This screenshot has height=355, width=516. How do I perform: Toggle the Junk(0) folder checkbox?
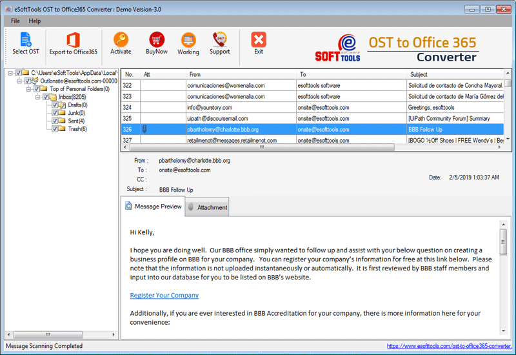tap(55, 113)
